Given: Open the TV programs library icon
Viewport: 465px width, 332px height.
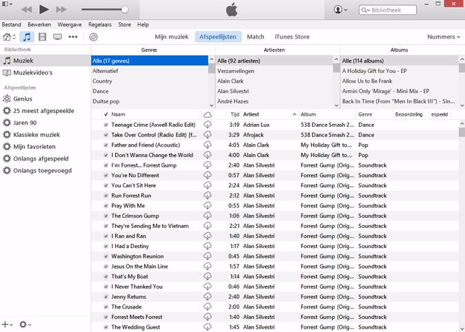Looking at the screenshot, I should tap(57, 37).
